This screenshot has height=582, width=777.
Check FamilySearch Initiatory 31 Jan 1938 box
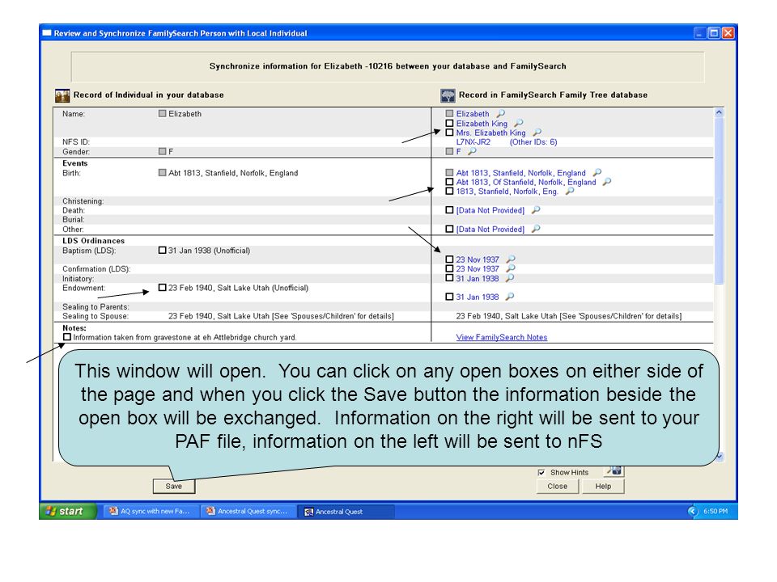tap(449, 278)
